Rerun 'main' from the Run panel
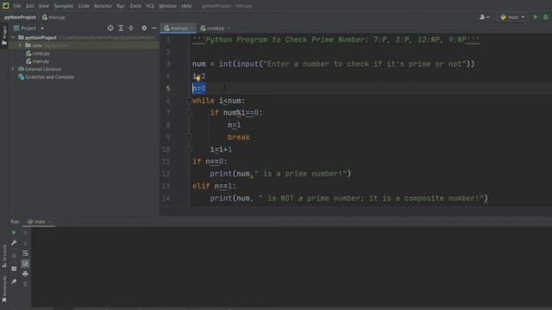 coord(14,232)
